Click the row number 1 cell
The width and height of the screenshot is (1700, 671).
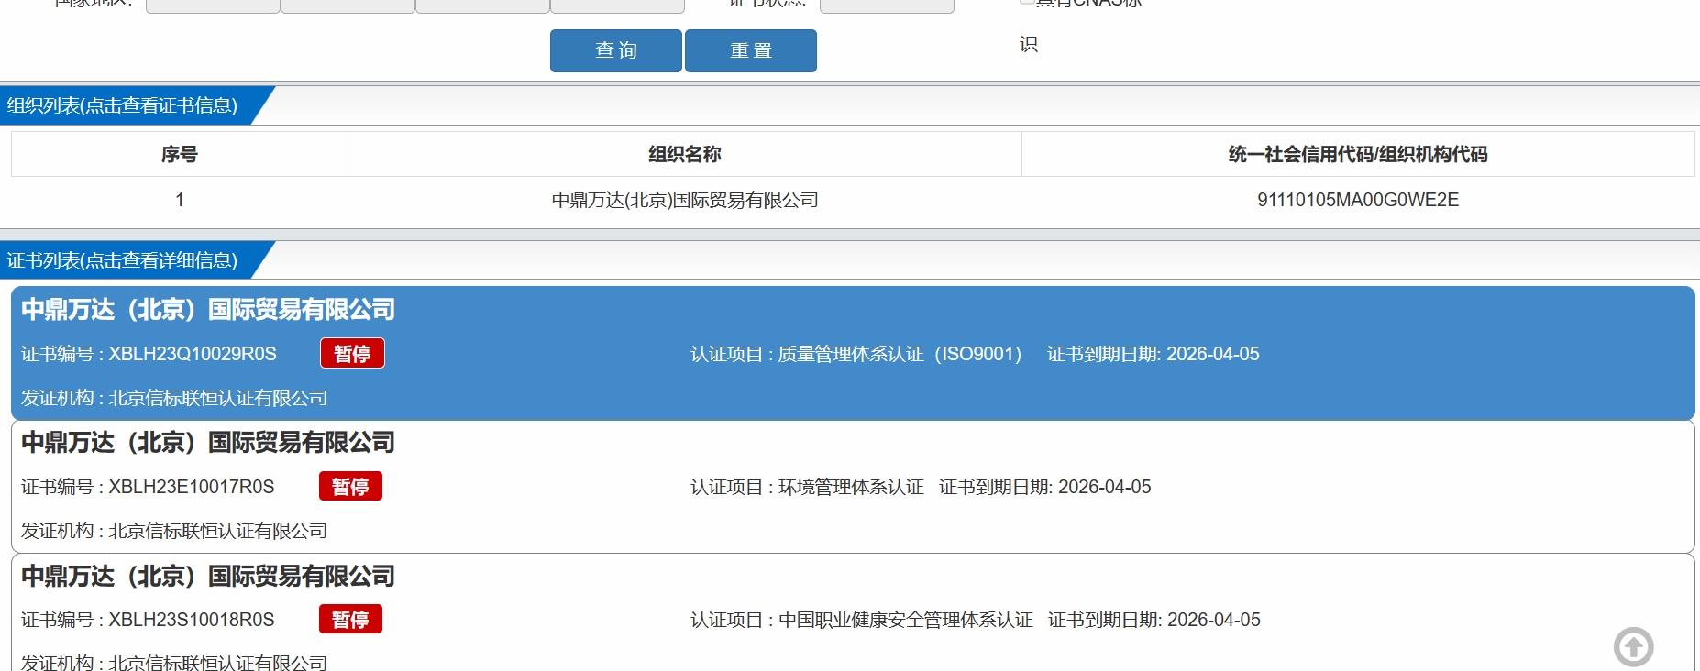click(180, 200)
